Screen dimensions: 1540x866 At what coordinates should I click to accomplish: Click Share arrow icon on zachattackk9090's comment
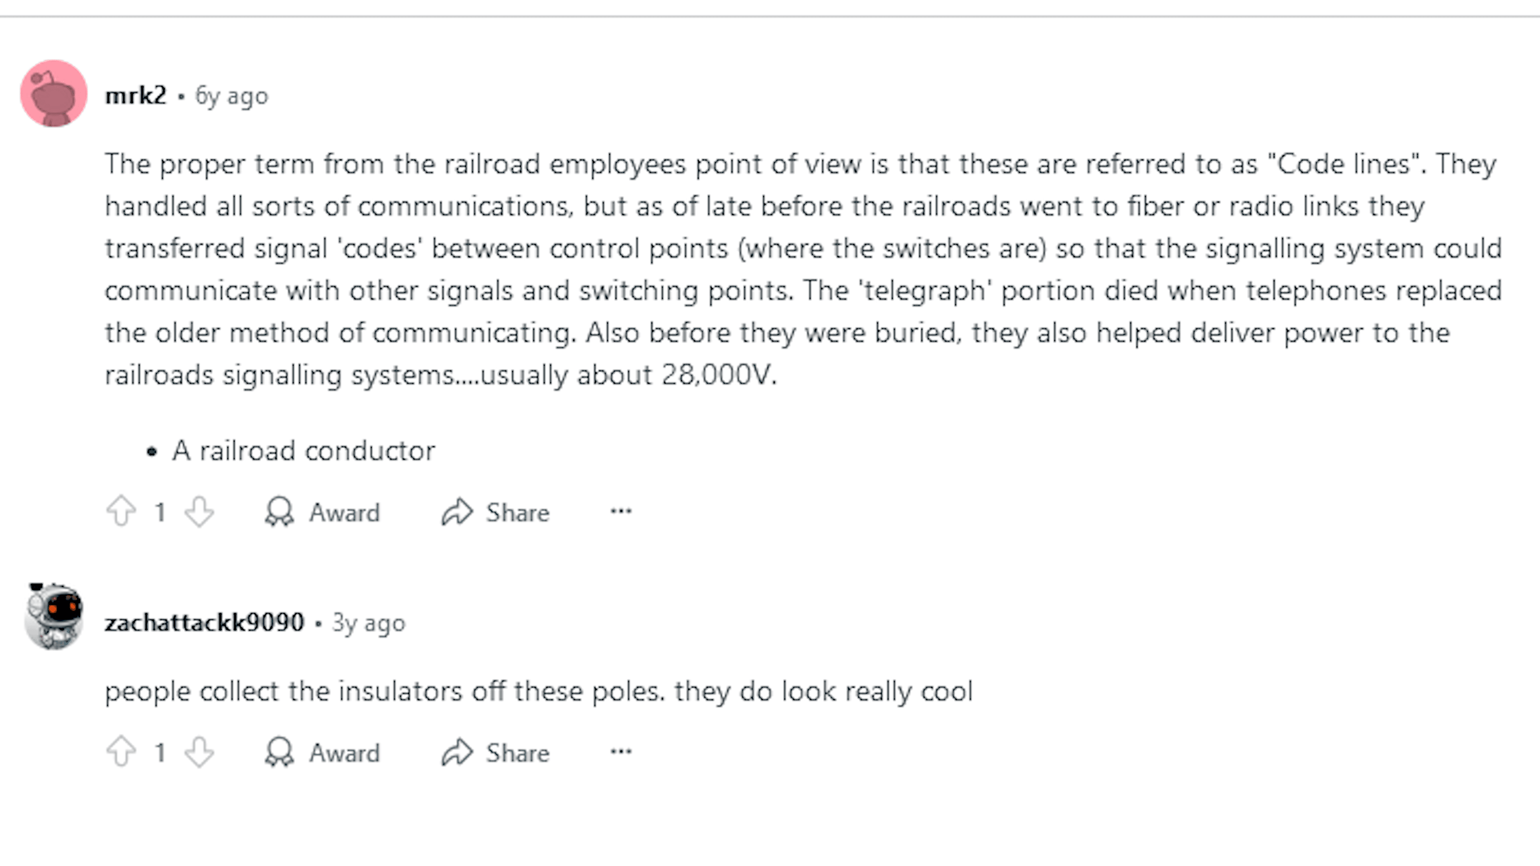point(457,752)
